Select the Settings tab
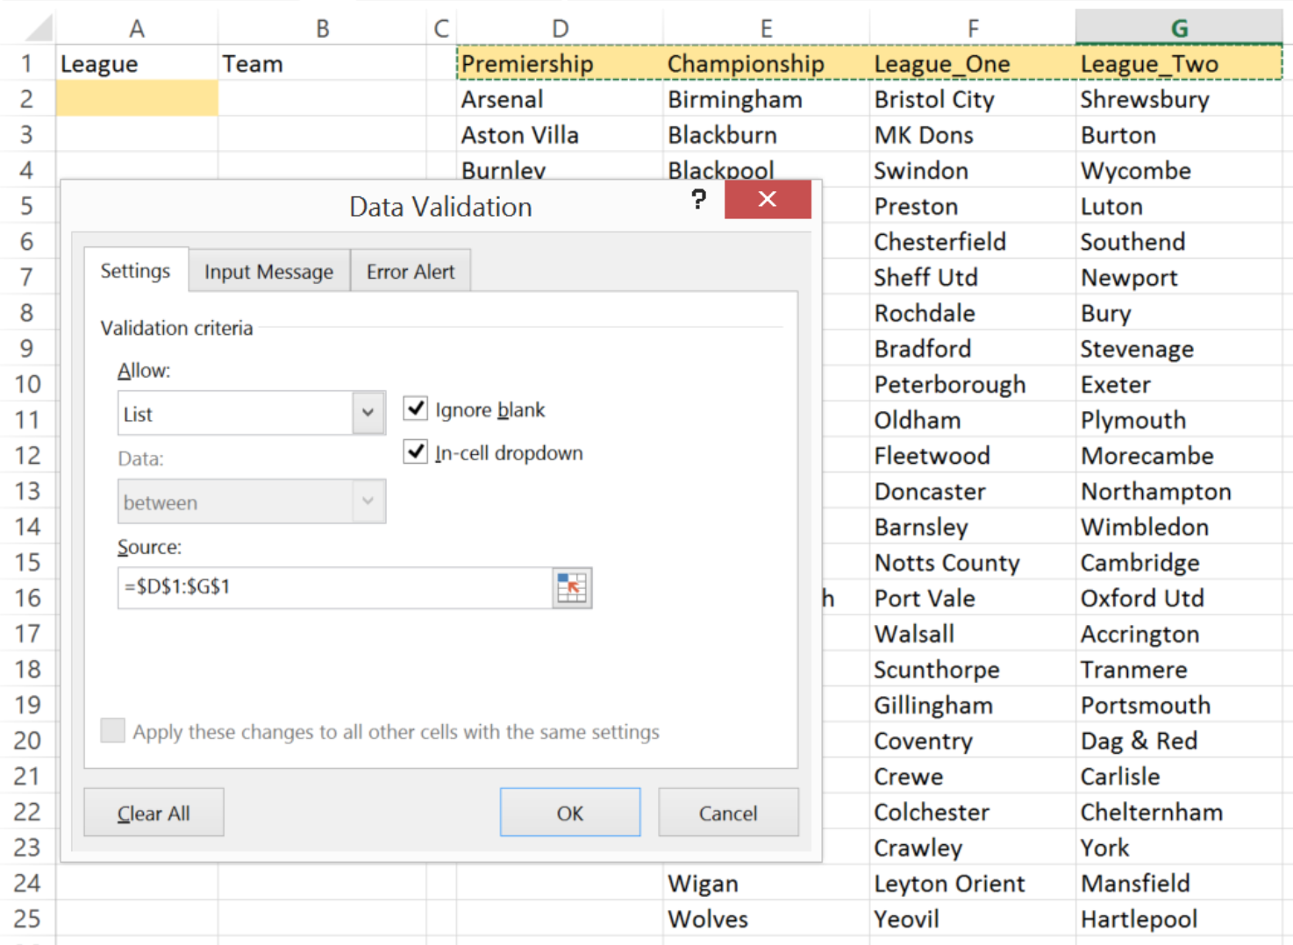This screenshot has width=1293, height=945. tap(136, 271)
